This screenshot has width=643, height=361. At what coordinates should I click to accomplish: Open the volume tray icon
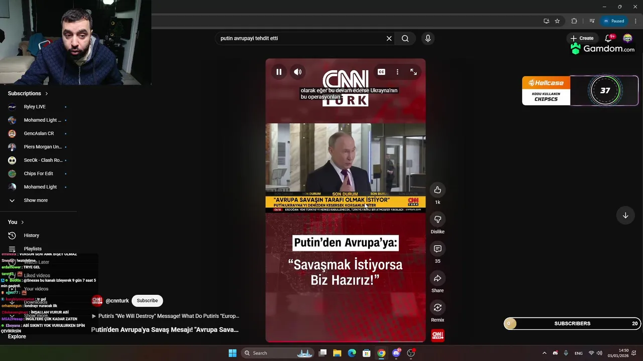pos(599,353)
